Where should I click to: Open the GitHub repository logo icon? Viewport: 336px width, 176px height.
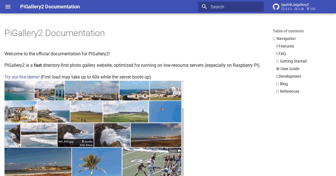coord(276,7)
